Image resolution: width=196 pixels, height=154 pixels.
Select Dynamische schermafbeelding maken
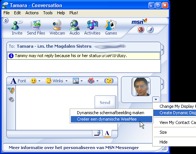[112, 113]
